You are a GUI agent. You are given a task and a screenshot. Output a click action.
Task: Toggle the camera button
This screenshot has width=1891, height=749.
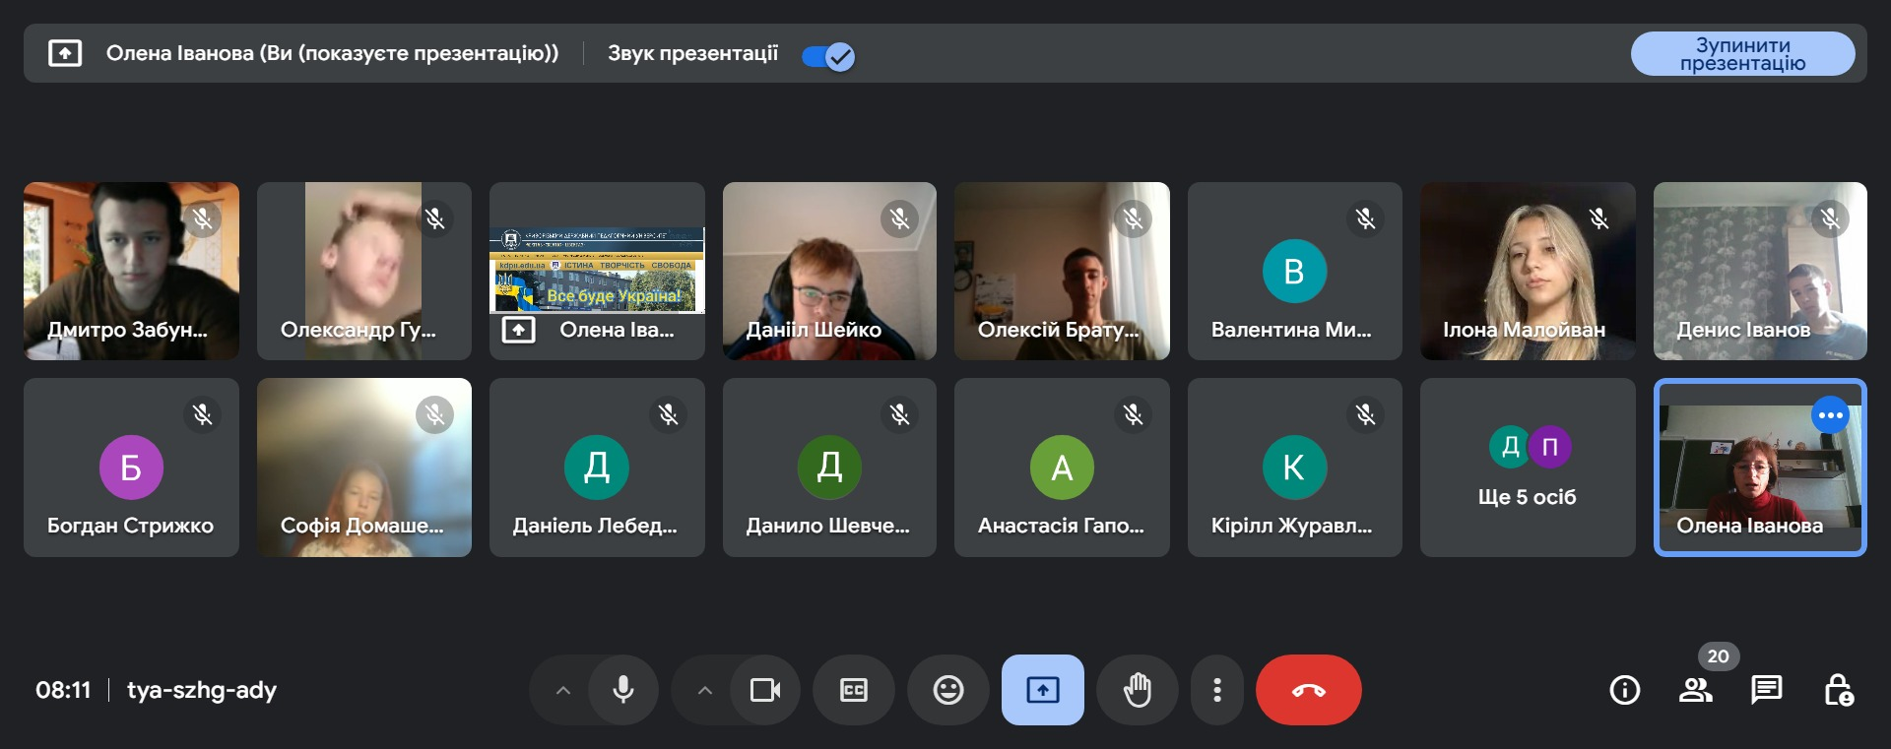click(x=764, y=690)
